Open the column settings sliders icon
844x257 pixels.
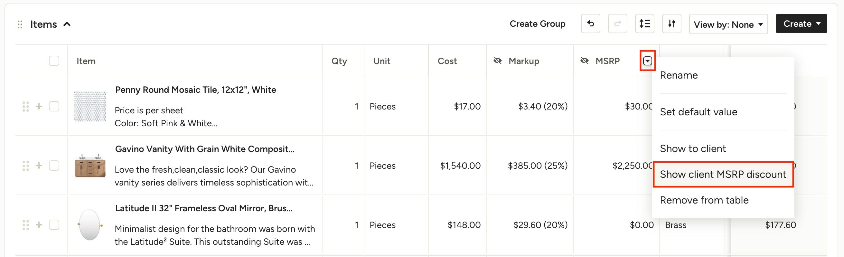point(671,24)
